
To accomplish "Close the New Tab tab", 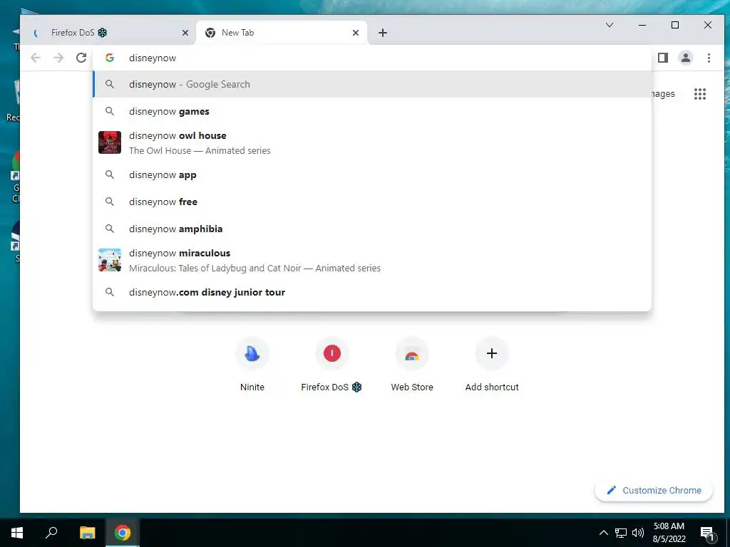I will point(356,33).
